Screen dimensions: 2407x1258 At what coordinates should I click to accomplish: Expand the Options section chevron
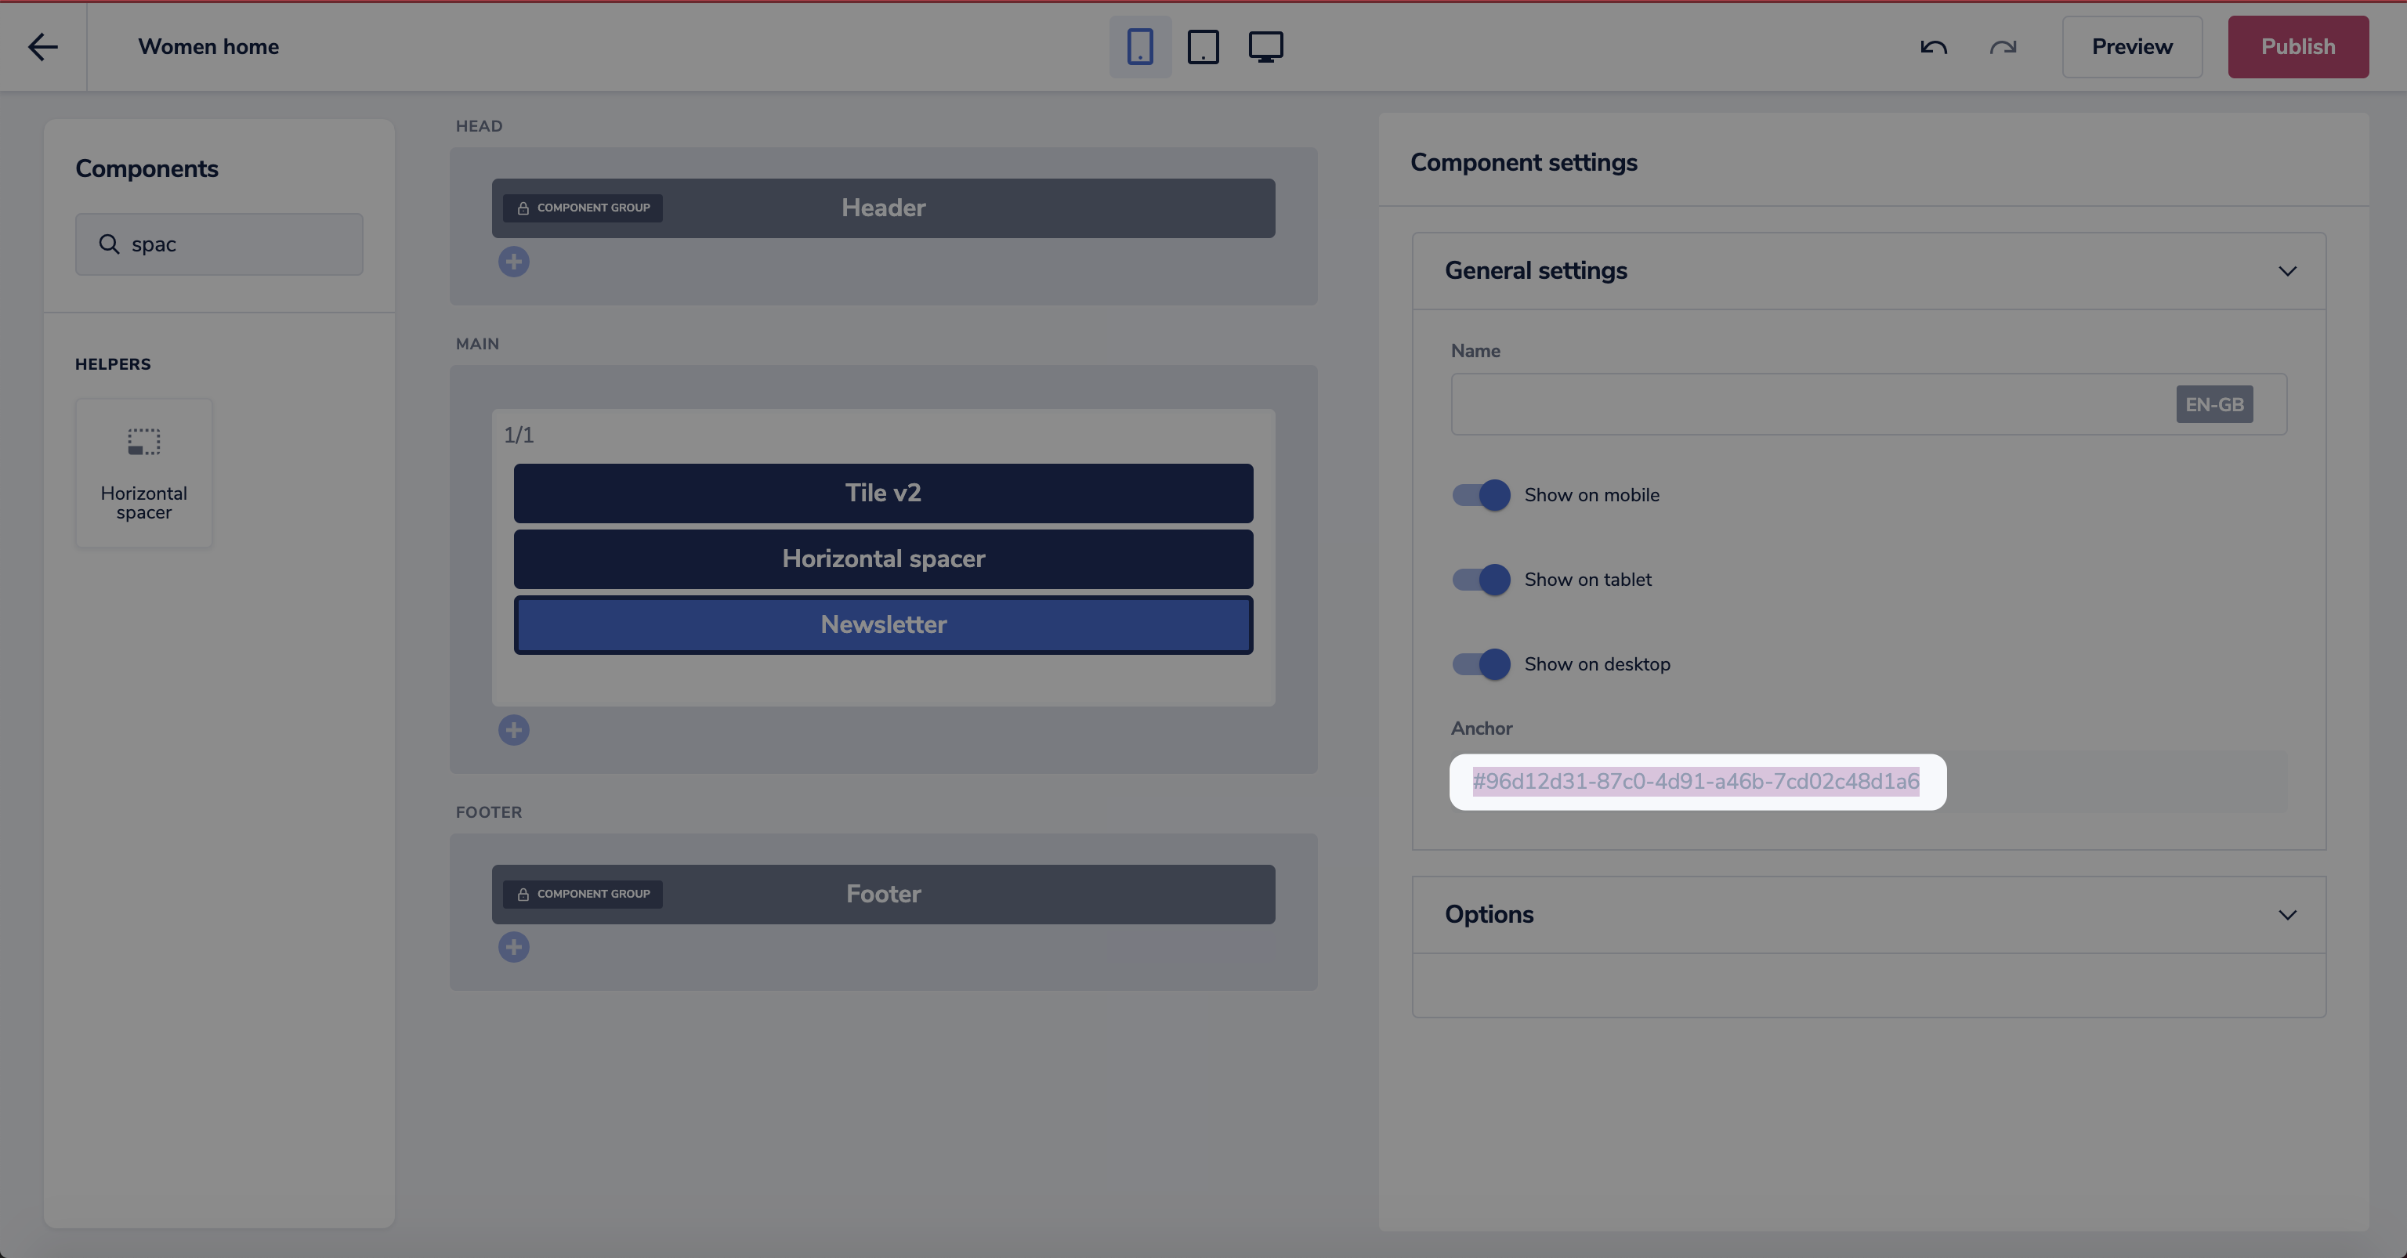(x=2286, y=914)
